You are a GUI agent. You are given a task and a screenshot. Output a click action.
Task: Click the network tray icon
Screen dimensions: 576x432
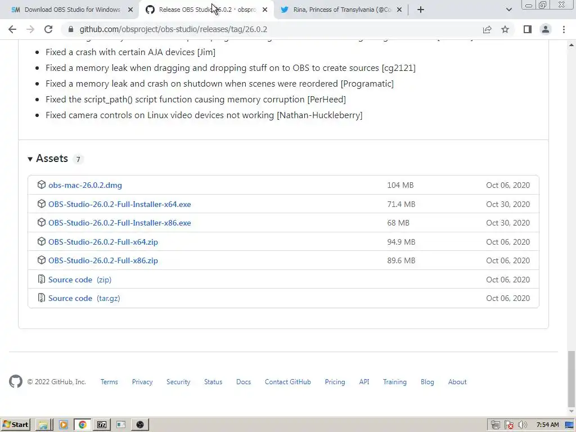[x=495, y=425]
